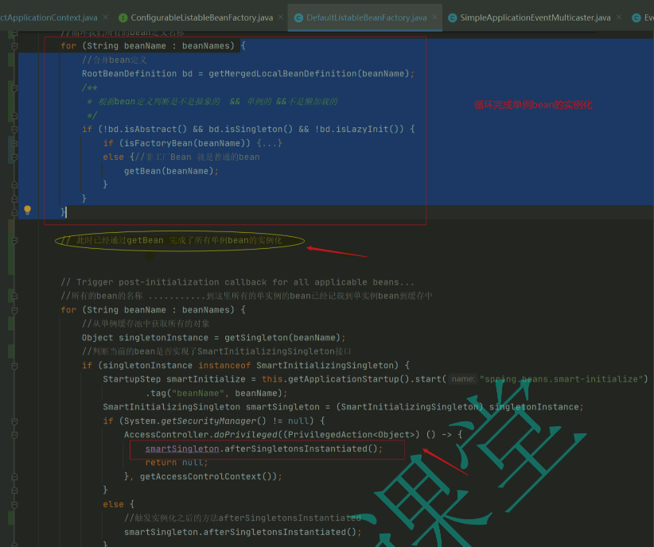The height and width of the screenshot is (547, 654).
Task: Click the RootBeanDefinition bd declaration line
Action: pos(247,74)
